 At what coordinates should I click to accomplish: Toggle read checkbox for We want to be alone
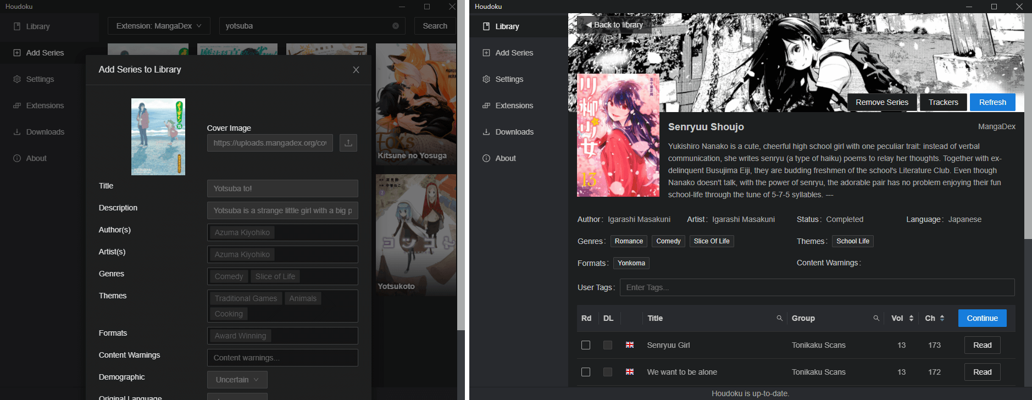pos(586,372)
